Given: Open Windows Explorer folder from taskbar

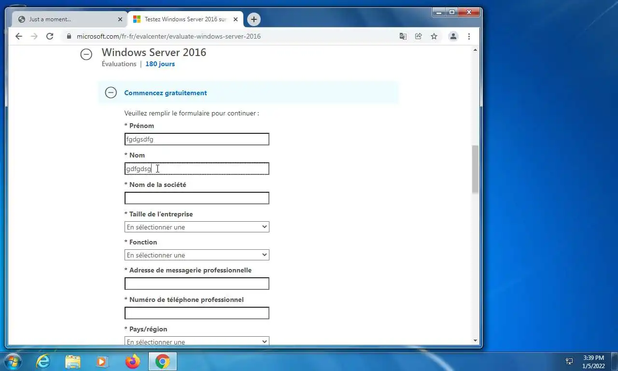Looking at the screenshot, I should click(x=73, y=361).
